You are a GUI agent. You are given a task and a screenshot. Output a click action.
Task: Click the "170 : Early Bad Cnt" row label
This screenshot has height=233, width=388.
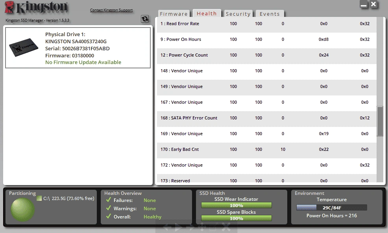coord(180,149)
